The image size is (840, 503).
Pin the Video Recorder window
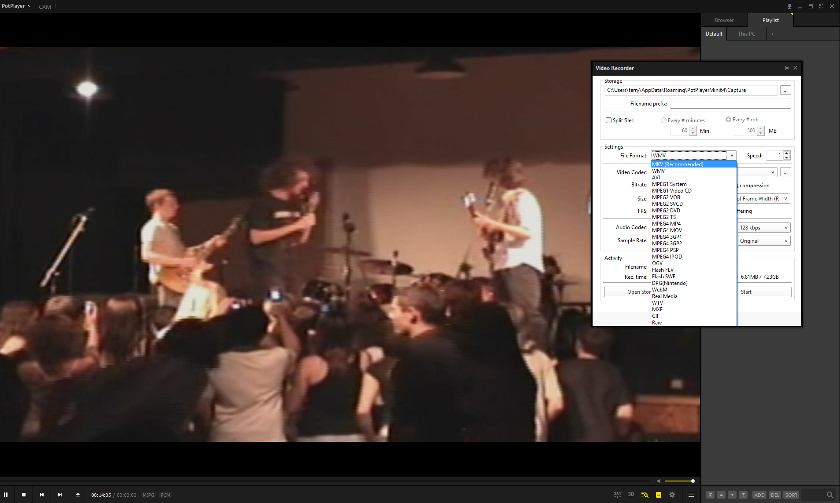(785, 68)
